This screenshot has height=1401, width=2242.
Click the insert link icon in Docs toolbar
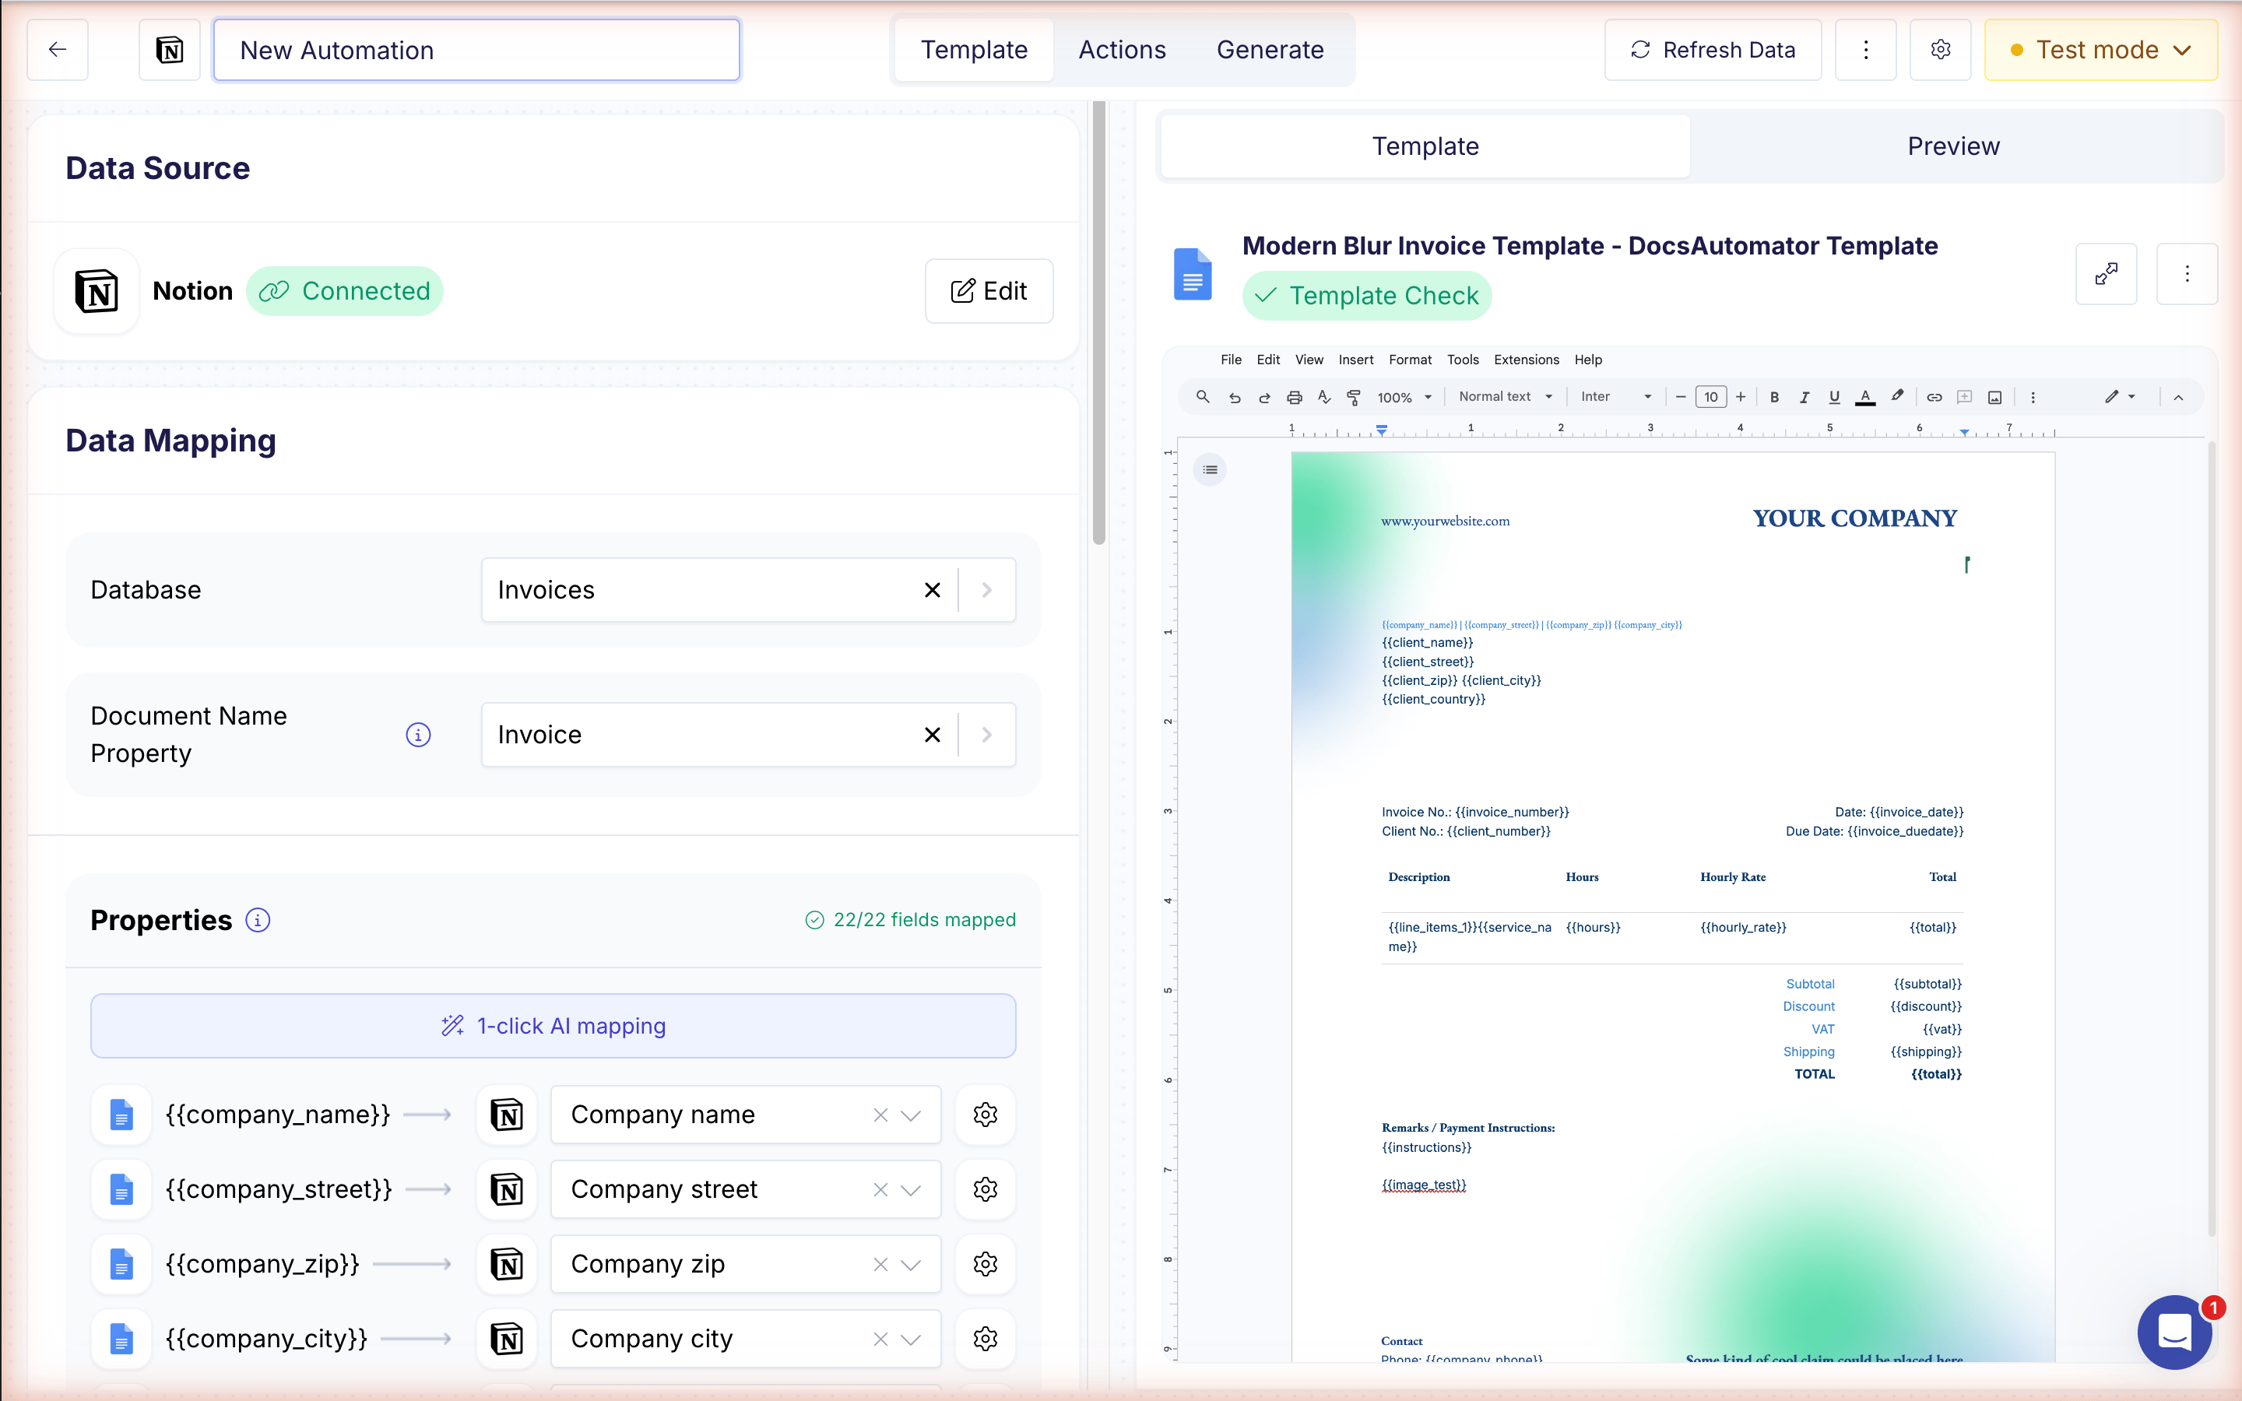1935,398
